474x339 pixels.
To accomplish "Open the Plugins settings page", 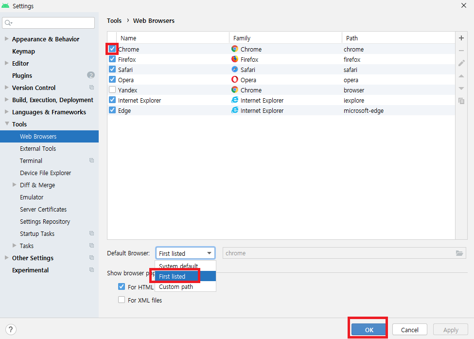I will click(22, 75).
